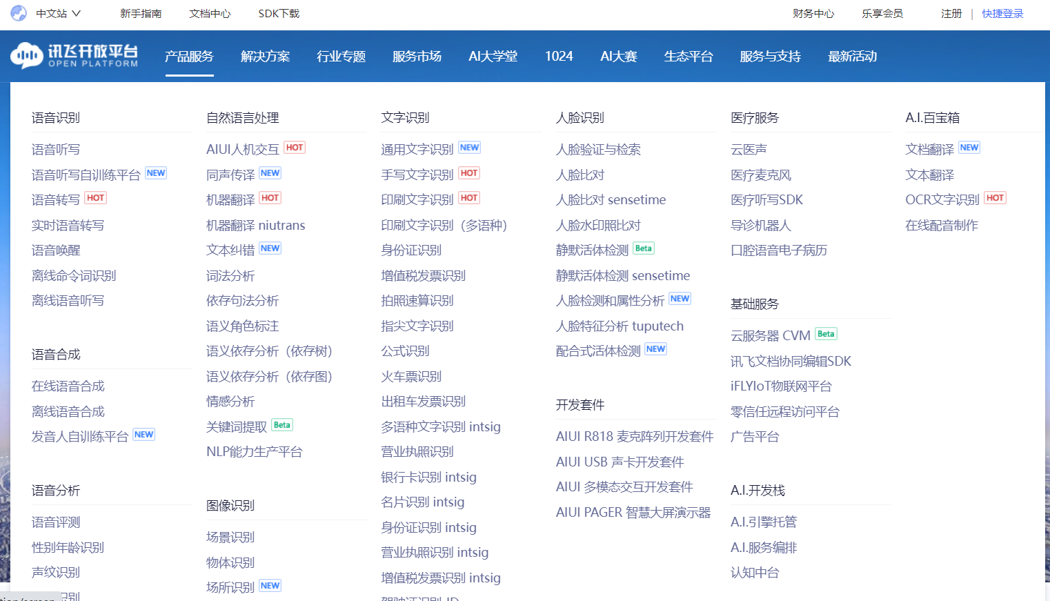This screenshot has height=601, width=1050.
Task: Open 乐享会员 link
Action: tap(882, 13)
